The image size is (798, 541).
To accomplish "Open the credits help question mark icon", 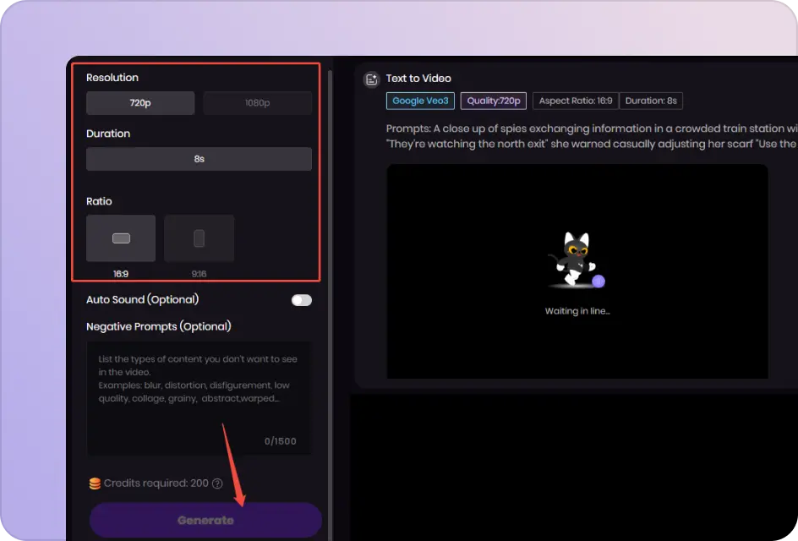I will coord(216,483).
